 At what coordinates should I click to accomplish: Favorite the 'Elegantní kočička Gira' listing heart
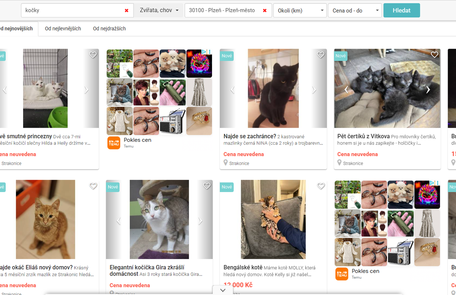point(207,186)
